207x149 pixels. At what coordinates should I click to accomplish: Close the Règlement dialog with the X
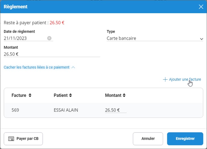[x=201, y=7]
